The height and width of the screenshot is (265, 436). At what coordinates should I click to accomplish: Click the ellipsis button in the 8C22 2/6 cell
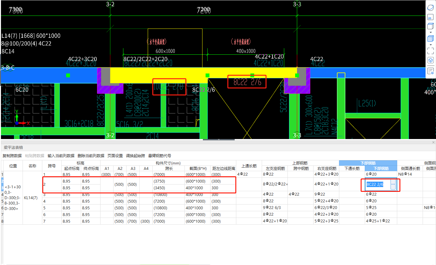coord(393,185)
